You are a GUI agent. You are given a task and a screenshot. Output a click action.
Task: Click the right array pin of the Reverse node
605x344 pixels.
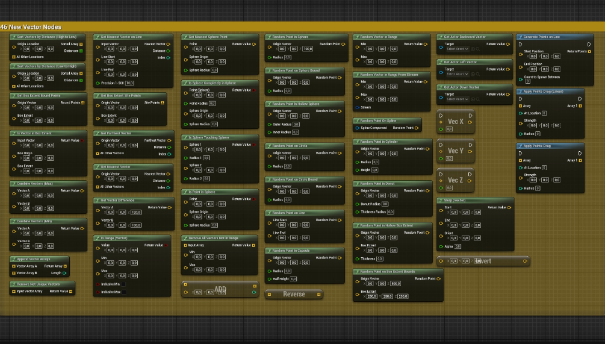tap(318, 294)
